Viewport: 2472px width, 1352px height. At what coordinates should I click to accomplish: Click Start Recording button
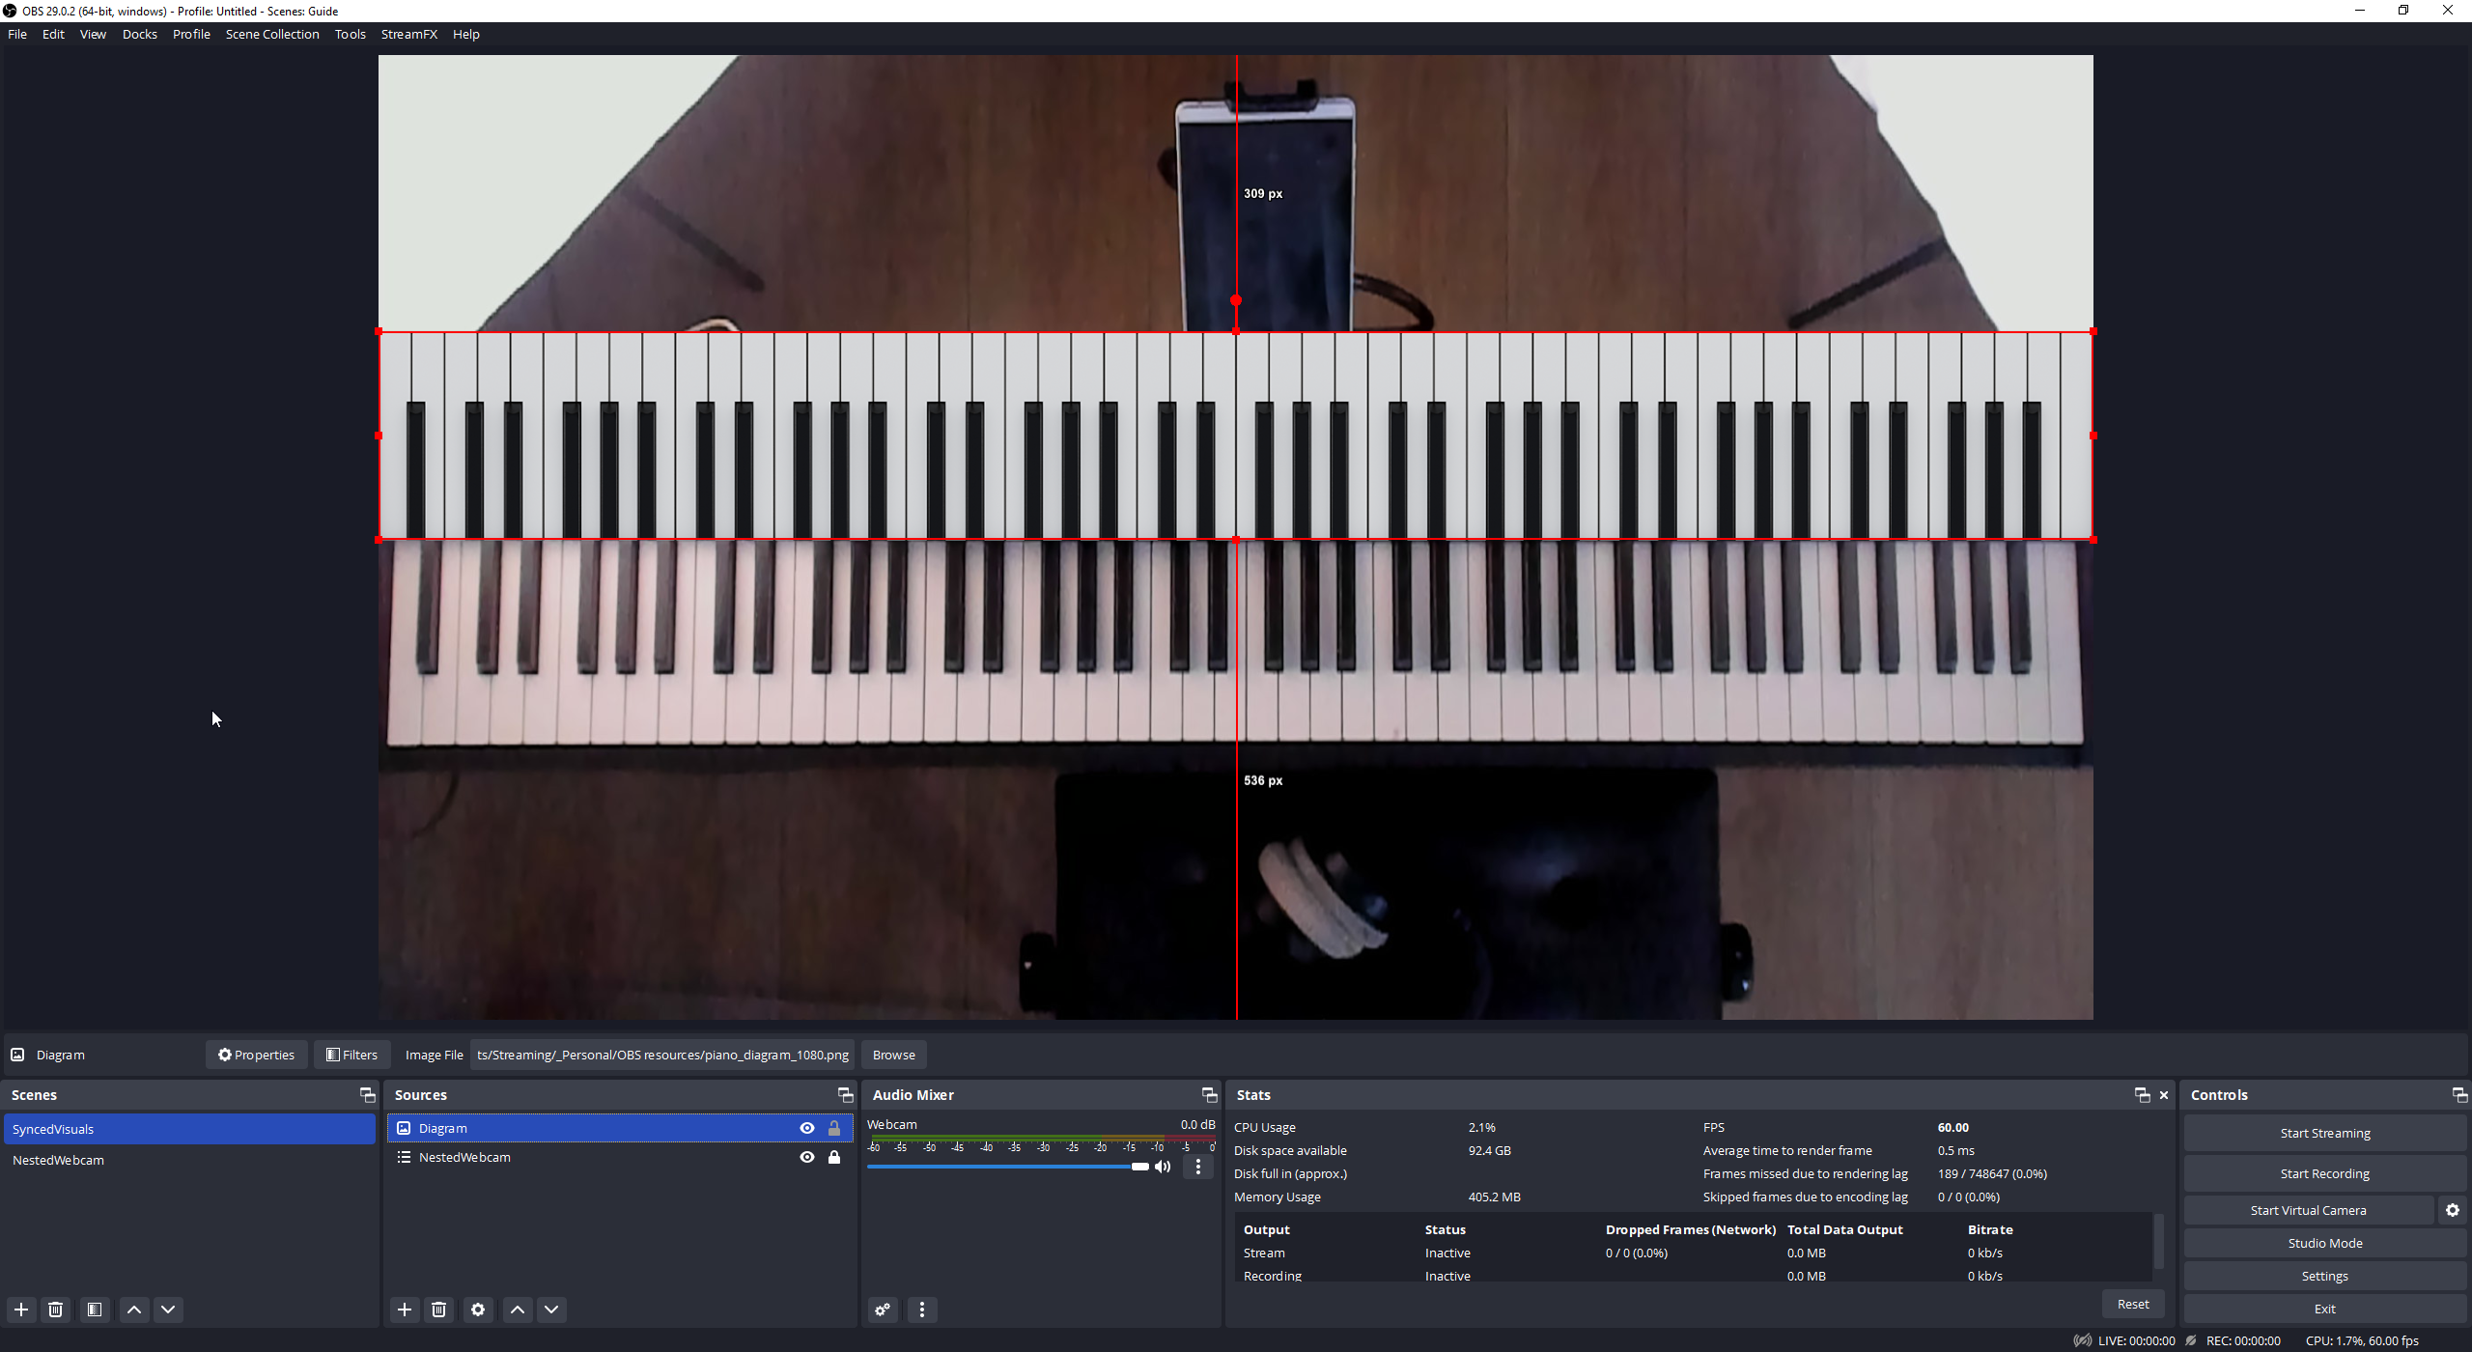pyautogui.click(x=2324, y=1173)
